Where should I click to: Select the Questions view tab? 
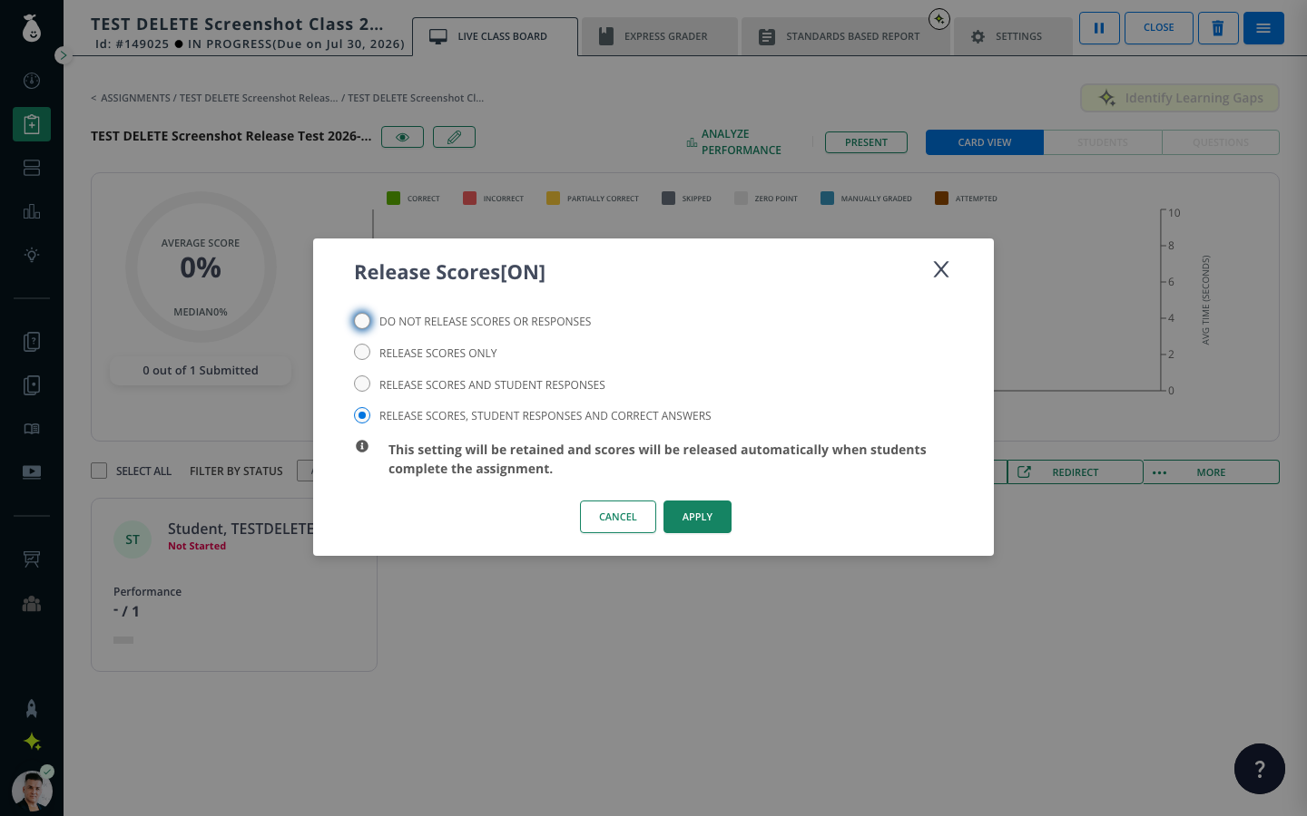(x=1221, y=142)
